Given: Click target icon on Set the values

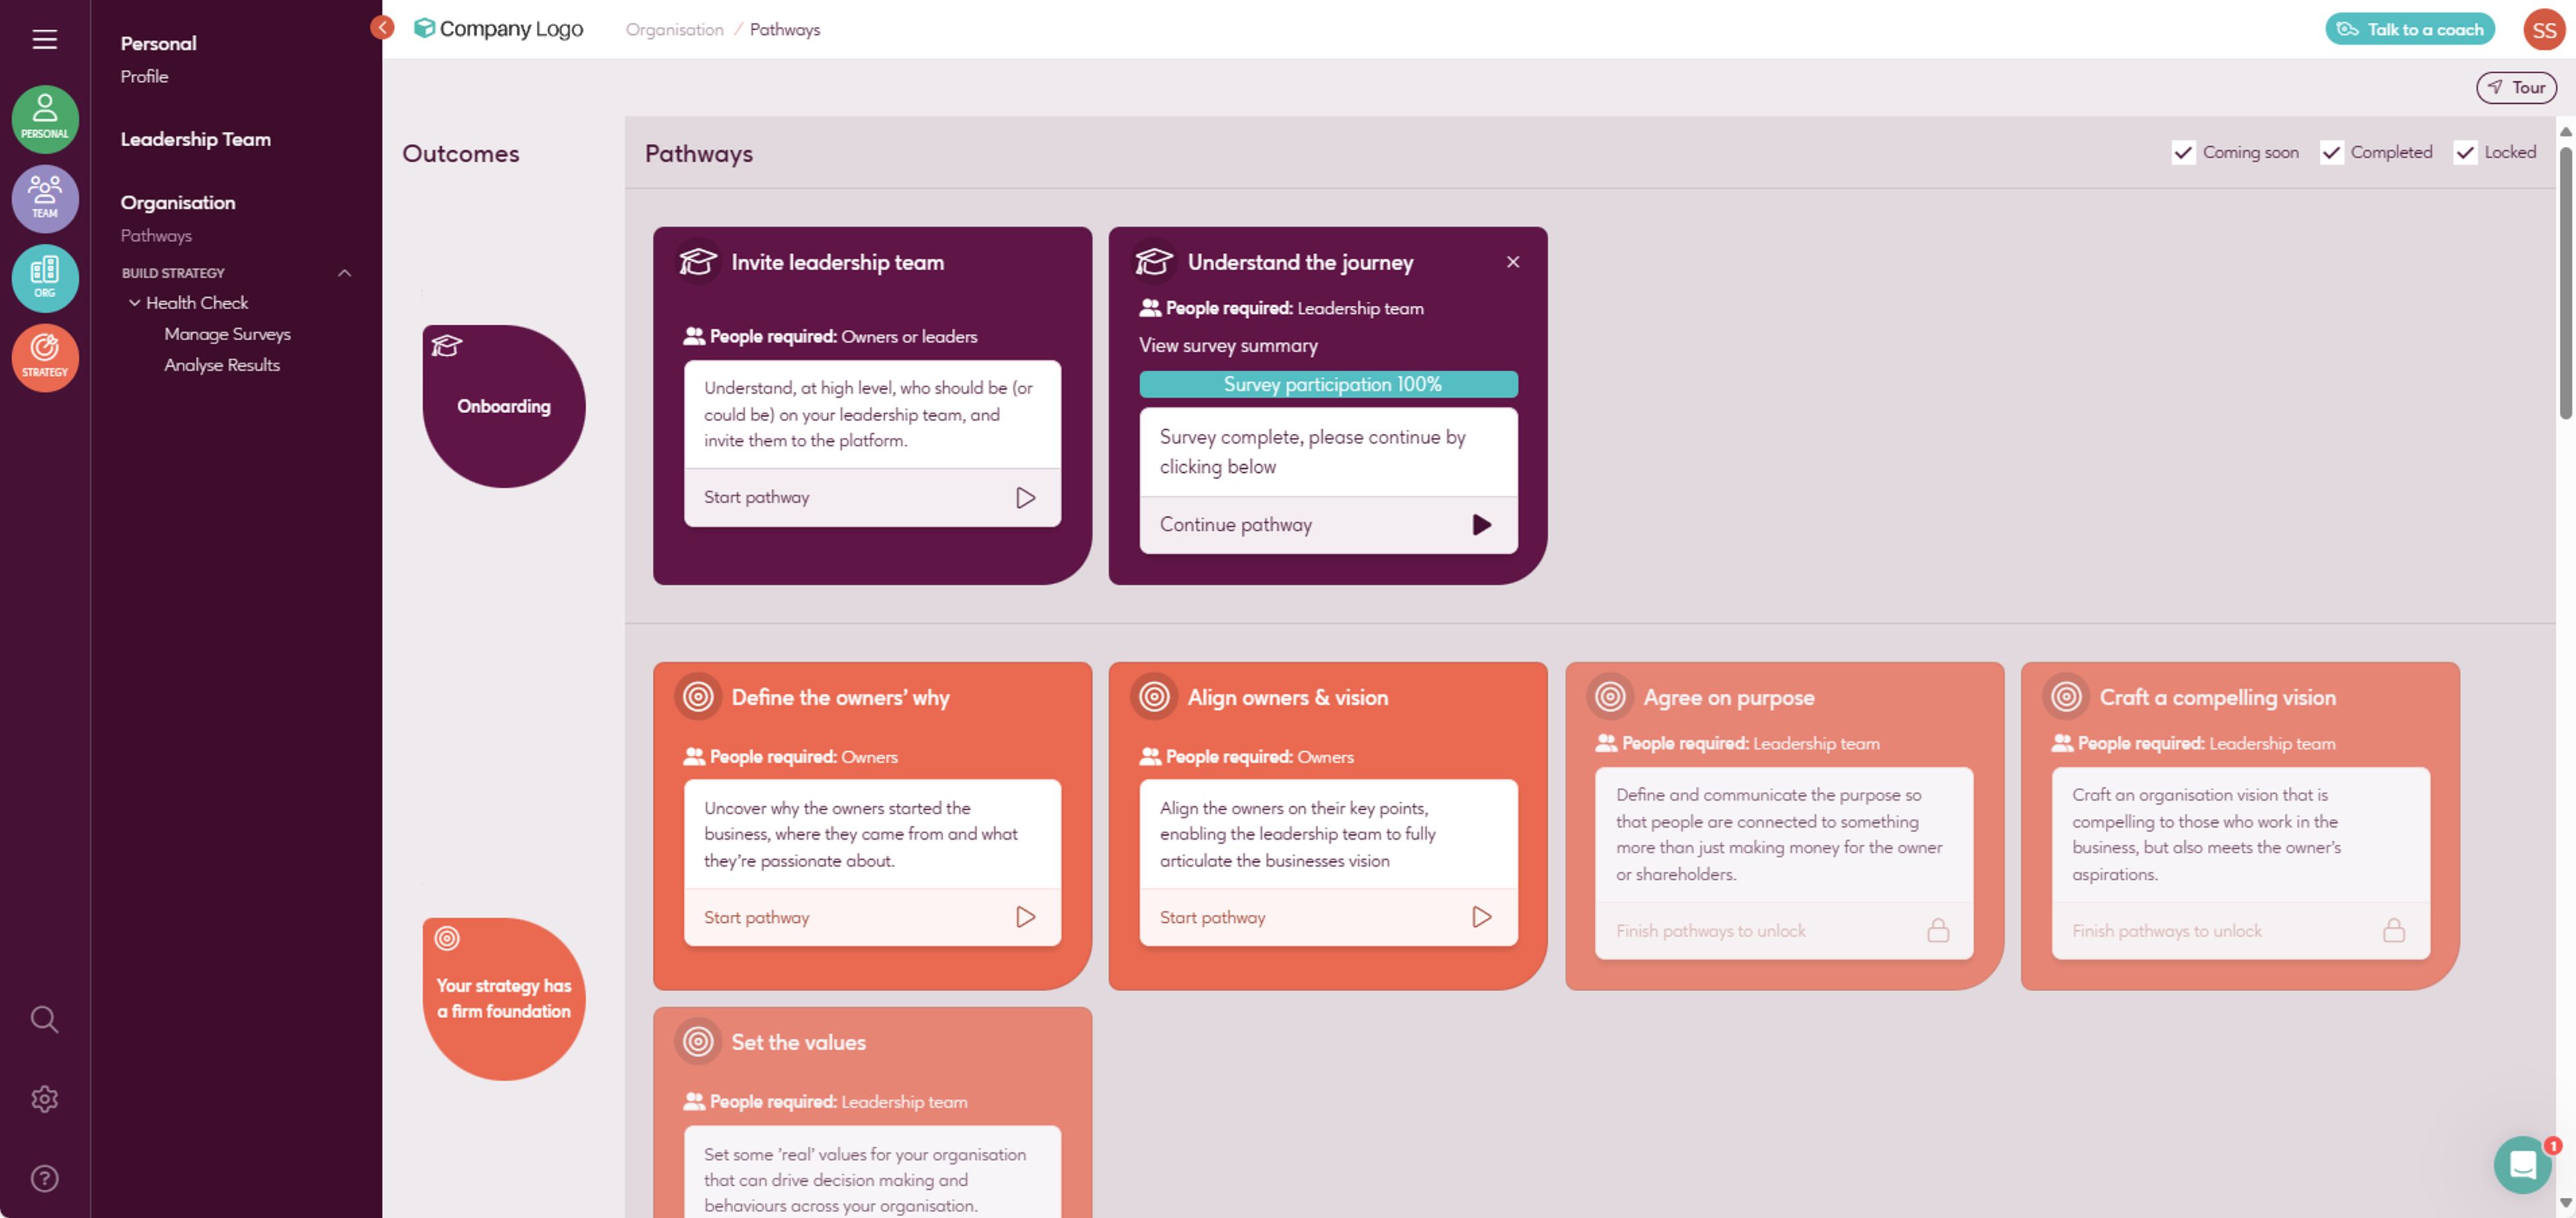Looking at the screenshot, I should point(698,1041).
